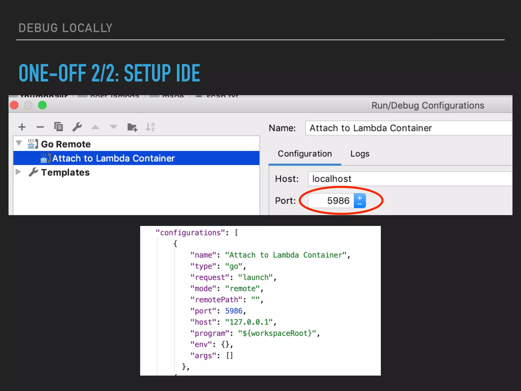Click the Host field containing localhost
The width and height of the screenshot is (521, 391).
(x=410, y=179)
